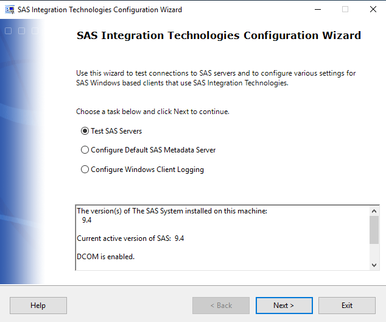Click the info box scroll down arrow
This screenshot has width=386, height=322.
pos(374,265)
